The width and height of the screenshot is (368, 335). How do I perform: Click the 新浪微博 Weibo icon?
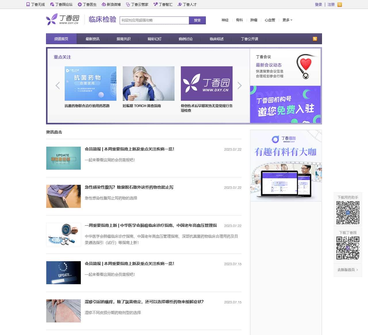104,4
